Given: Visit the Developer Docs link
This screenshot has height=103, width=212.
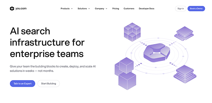Looking at the screenshot, I should [146, 8].
